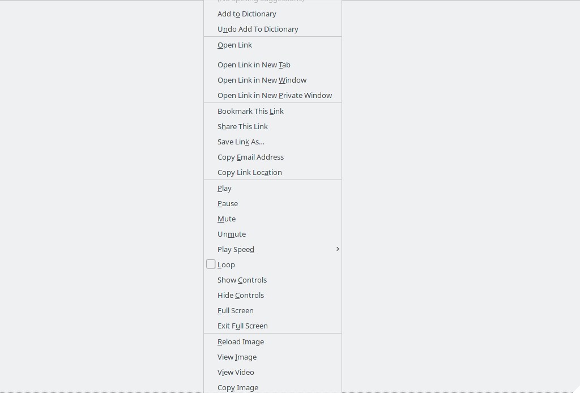
Task: Choose Add to Dictionary
Action: tap(272, 14)
